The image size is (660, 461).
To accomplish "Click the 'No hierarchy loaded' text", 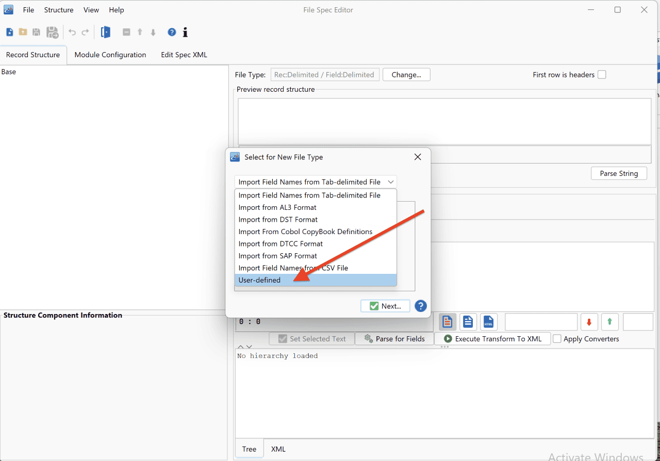I will (x=277, y=356).
